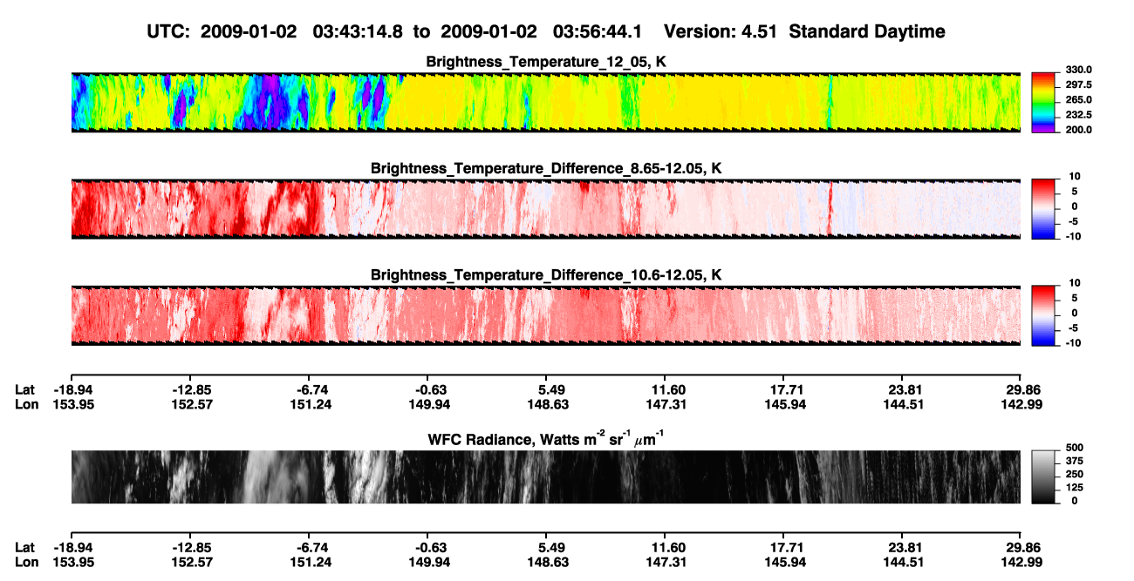Click the Brightness_Temperature_12_05 image strip
The width and height of the screenshot is (1134, 581).
point(545,102)
